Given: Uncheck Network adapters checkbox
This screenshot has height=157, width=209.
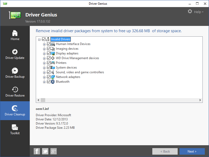Looking at the screenshot, I should click(x=49, y=77).
